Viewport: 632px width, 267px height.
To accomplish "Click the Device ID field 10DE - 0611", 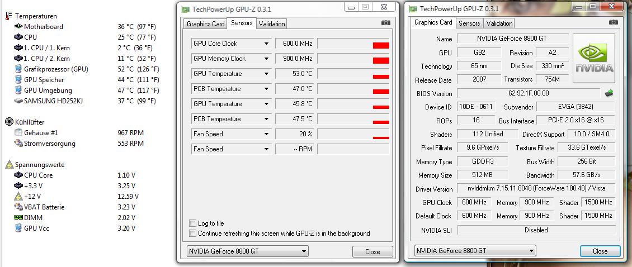I will coord(476,107).
